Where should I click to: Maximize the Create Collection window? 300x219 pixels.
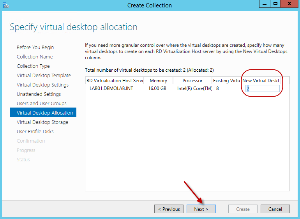coord(275,4)
